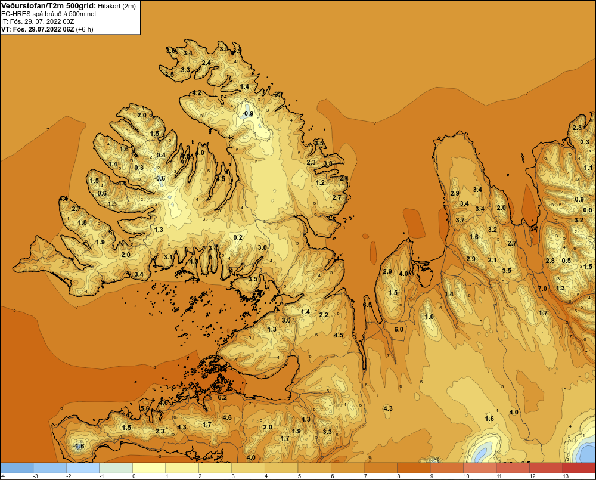Image resolution: width=596 pixels, height=480 pixels.
Task: Click the -2 to -1 legend color swatch
Action: click(83, 468)
